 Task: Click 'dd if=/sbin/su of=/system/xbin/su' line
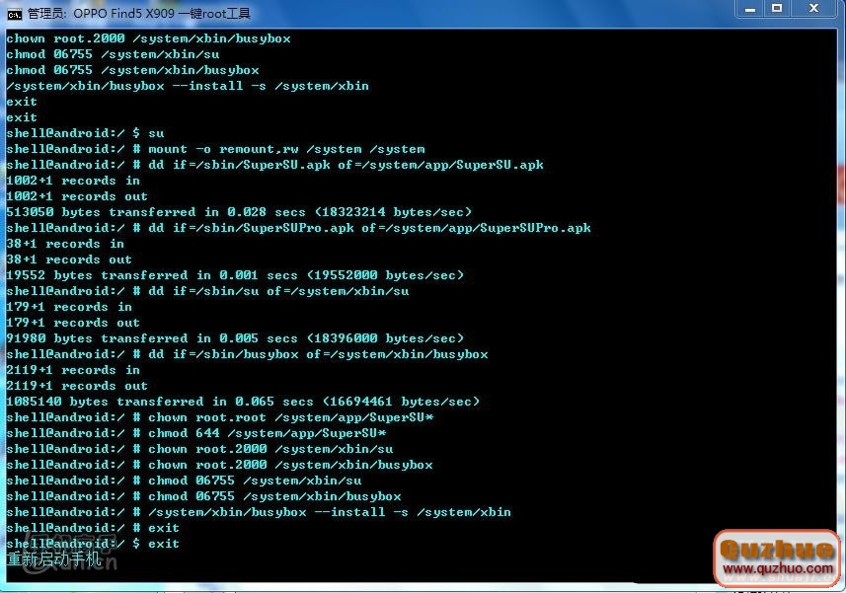(207, 291)
